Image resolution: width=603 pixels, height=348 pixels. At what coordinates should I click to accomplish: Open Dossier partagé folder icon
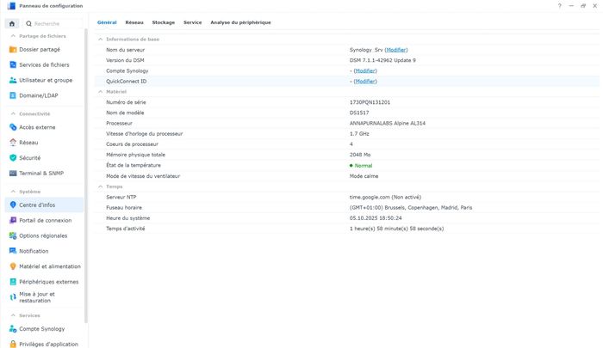click(x=13, y=50)
